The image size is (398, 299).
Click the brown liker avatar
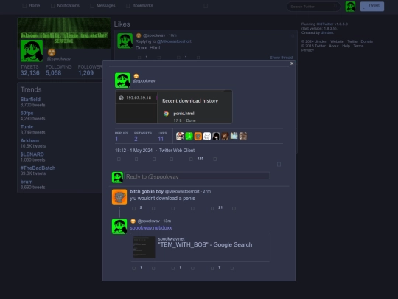click(x=225, y=136)
